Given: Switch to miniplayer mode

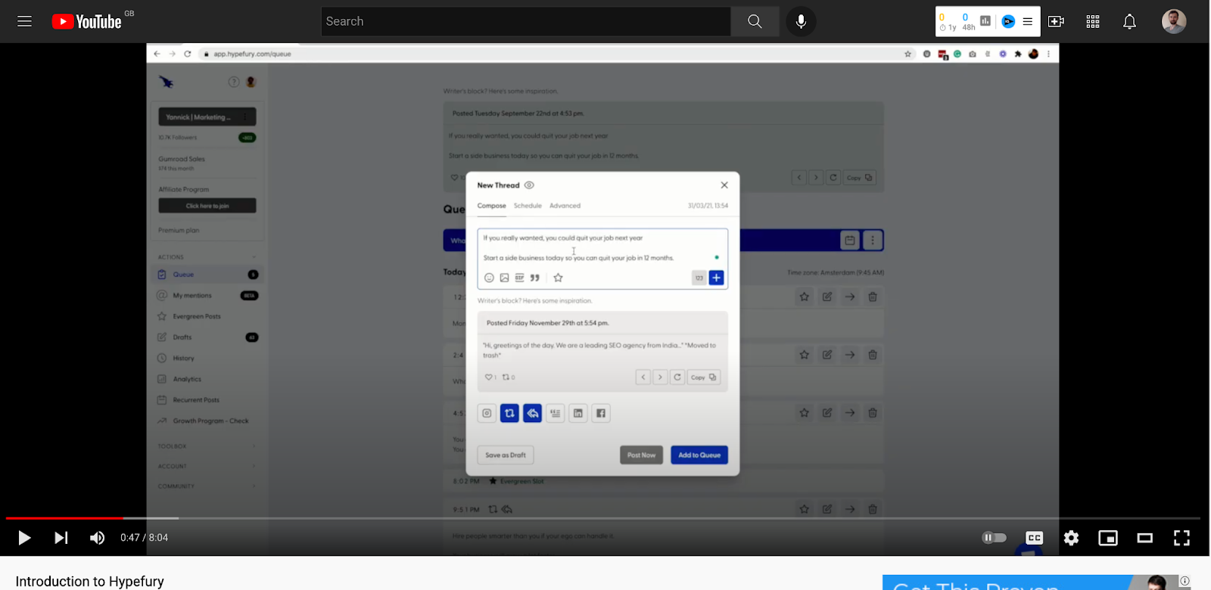Looking at the screenshot, I should pyautogui.click(x=1108, y=538).
